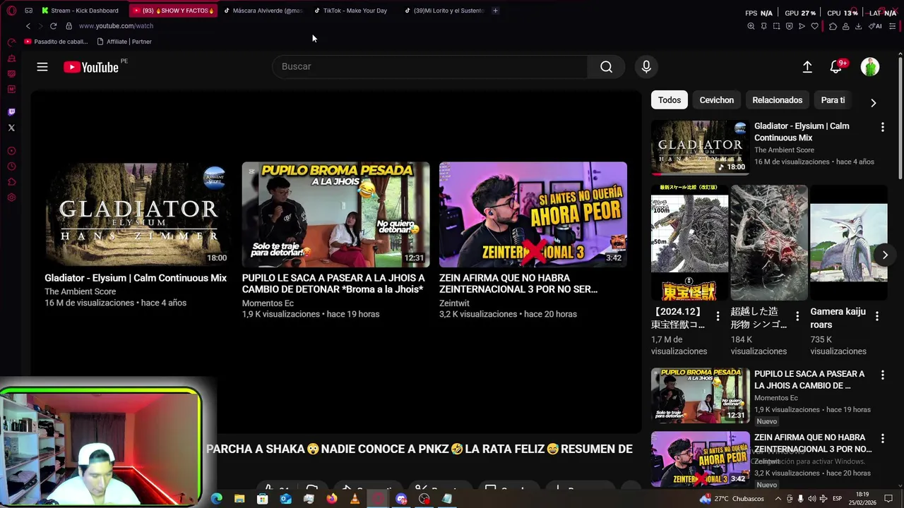Open the Opera sidebar extensions cube icon
904x508 pixels.
pyautogui.click(x=11, y=182)
